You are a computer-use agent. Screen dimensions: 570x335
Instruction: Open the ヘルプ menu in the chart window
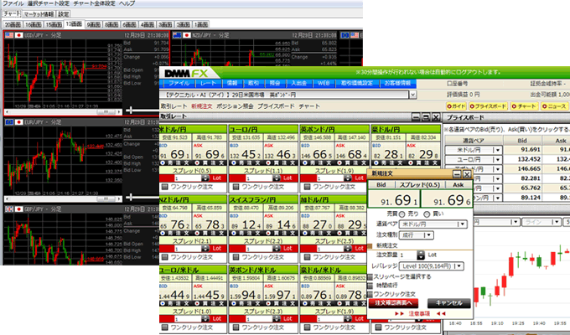[127, 3]
